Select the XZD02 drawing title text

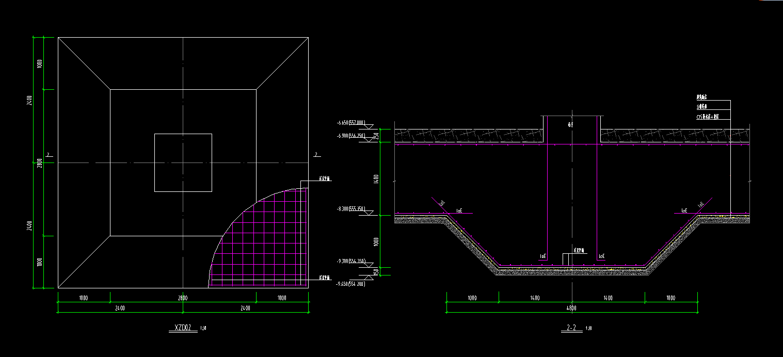click(183, 328)
